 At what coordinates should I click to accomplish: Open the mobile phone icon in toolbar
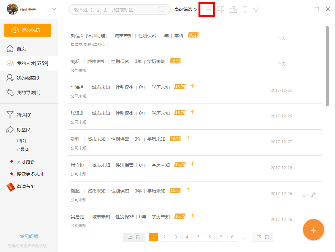[245, 10]
